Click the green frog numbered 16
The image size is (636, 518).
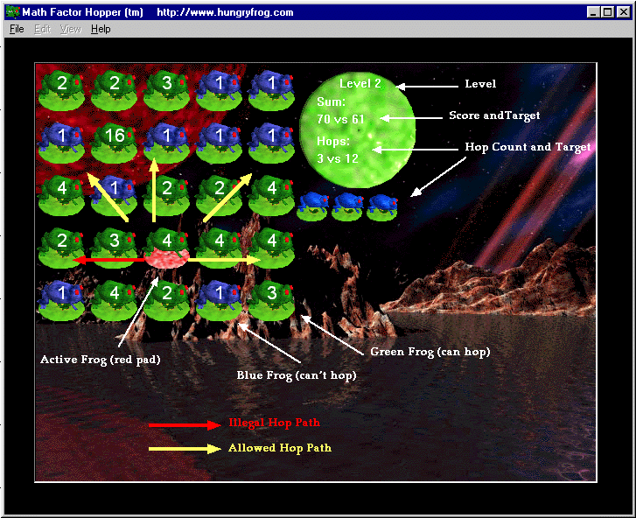[x=114, y=140]
